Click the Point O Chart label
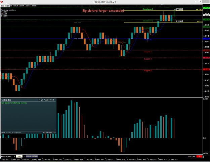 [x=6, y=157]
